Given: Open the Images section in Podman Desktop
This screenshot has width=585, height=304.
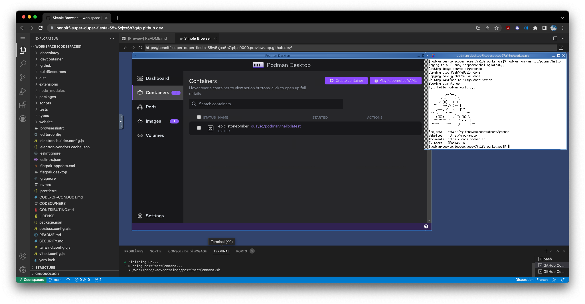Looking at the screenshot, I should click(153, 121).
